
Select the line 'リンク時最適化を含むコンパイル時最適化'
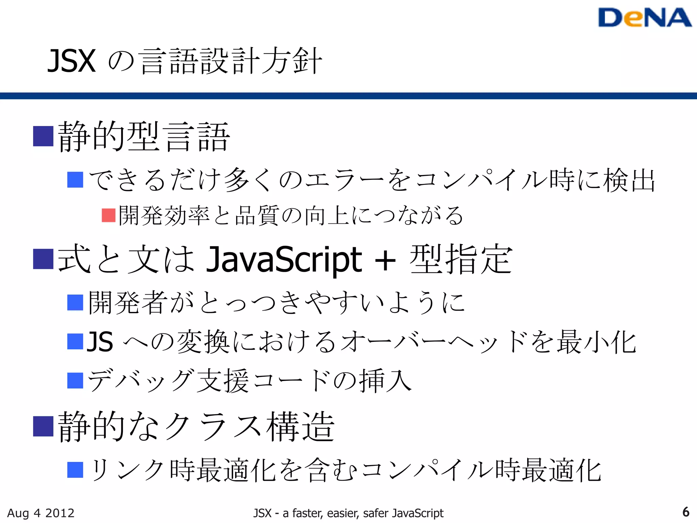[345, 470]
